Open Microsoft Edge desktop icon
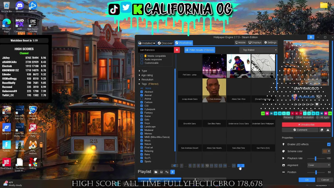The image size is (334, 188). click(7, 26)
